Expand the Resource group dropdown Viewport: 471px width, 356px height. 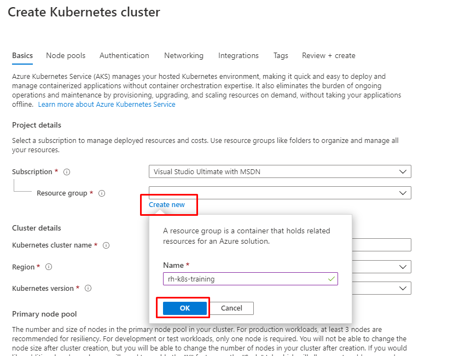[280, 193]
